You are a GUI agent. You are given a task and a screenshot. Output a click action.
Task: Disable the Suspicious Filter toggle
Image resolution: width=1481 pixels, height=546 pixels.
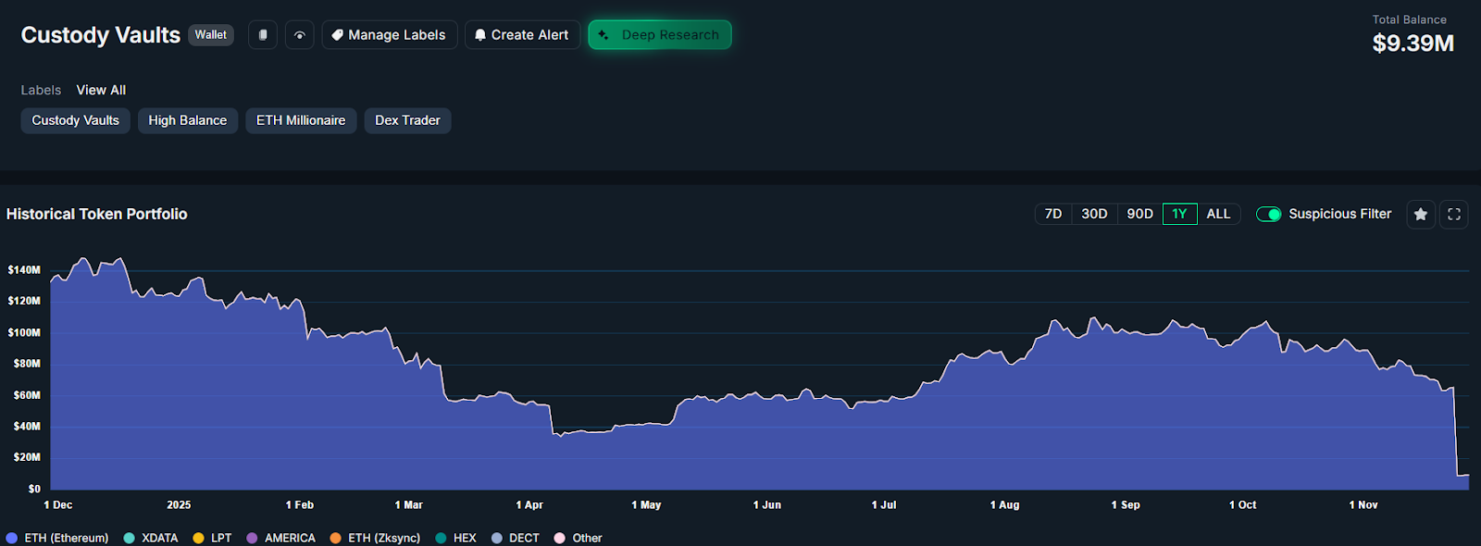tap(1268, 214)
